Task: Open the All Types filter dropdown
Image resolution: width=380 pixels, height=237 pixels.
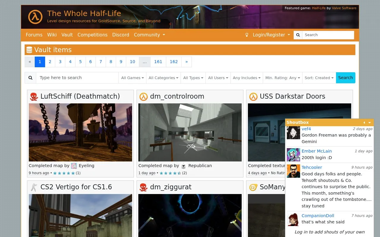Action: click(193, 78)
